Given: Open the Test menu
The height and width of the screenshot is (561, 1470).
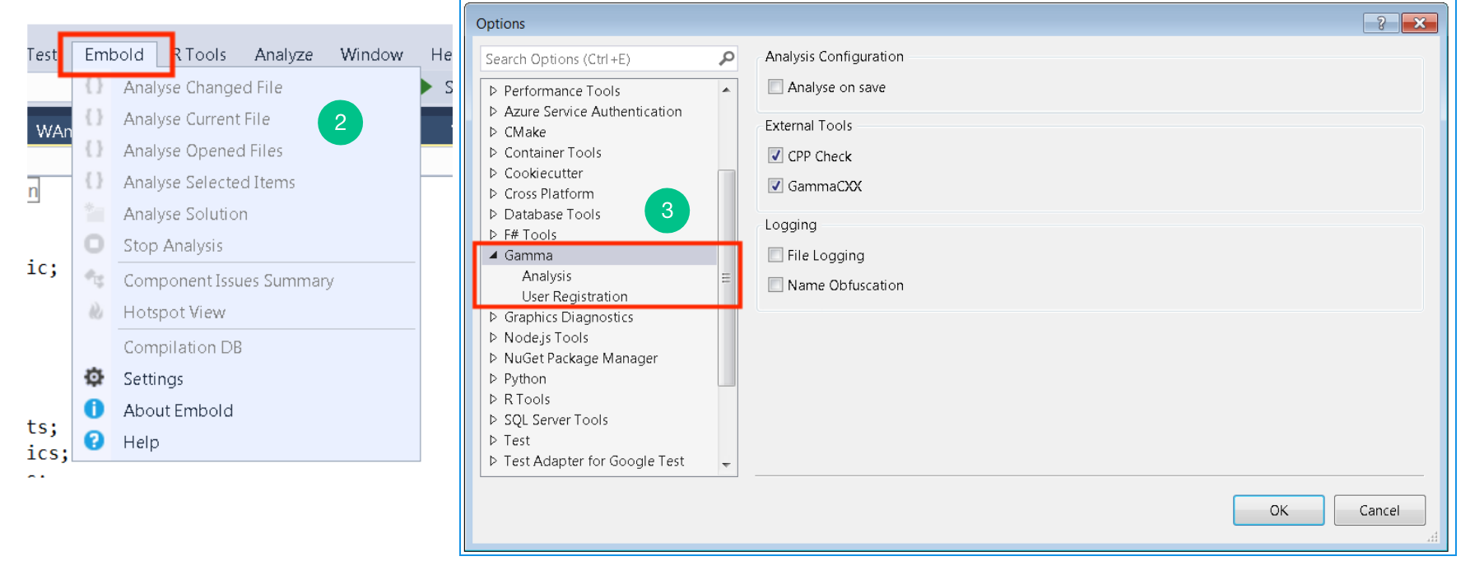Looking at the screenshot, I should (42, 54).
